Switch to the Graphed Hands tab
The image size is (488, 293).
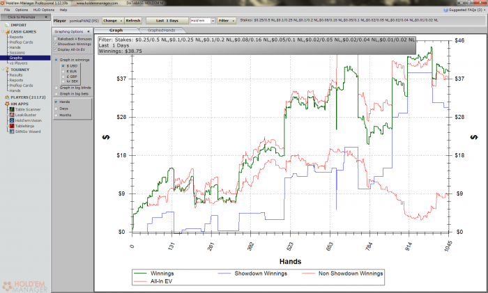(x=161, y=31)
